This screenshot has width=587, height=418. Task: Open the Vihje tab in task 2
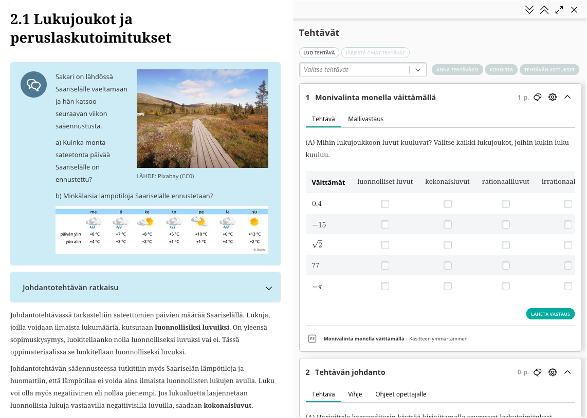coord(355,394)
